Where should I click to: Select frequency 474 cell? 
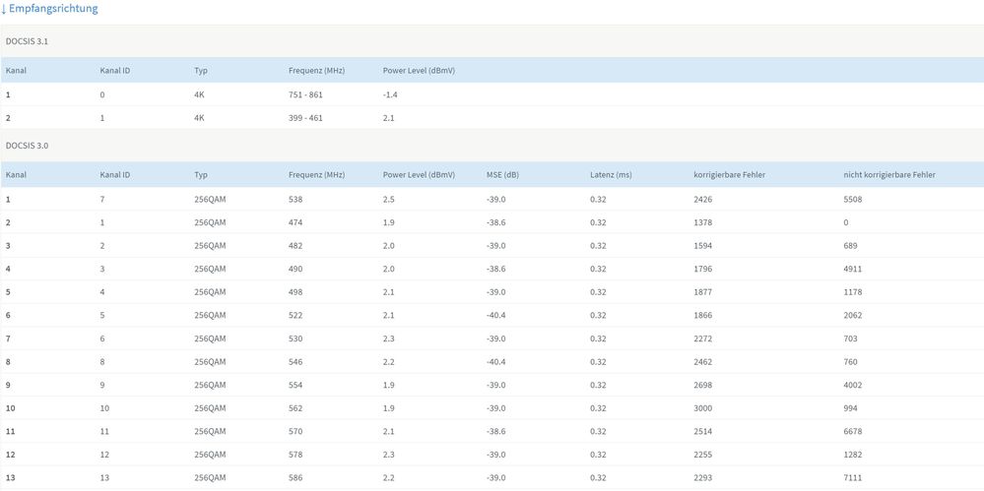coord(295,222)
